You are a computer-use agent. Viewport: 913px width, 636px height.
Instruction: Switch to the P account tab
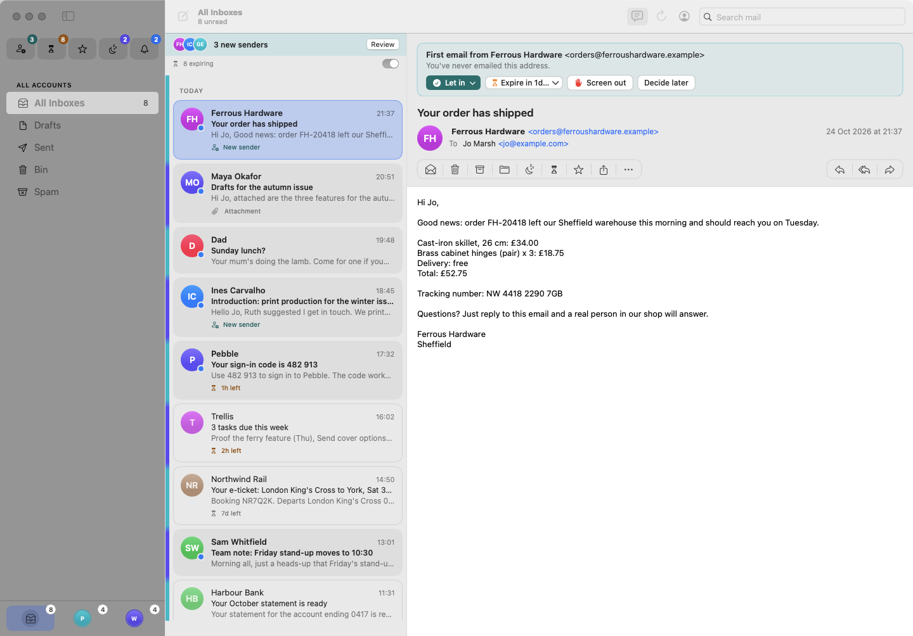pyautogui.click(x=82, y=618)
